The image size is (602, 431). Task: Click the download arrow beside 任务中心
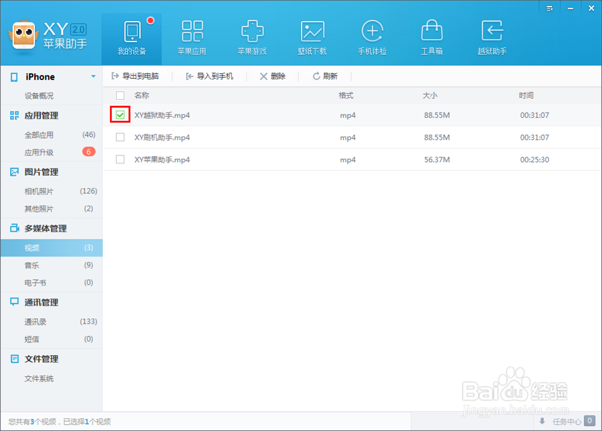542,421
